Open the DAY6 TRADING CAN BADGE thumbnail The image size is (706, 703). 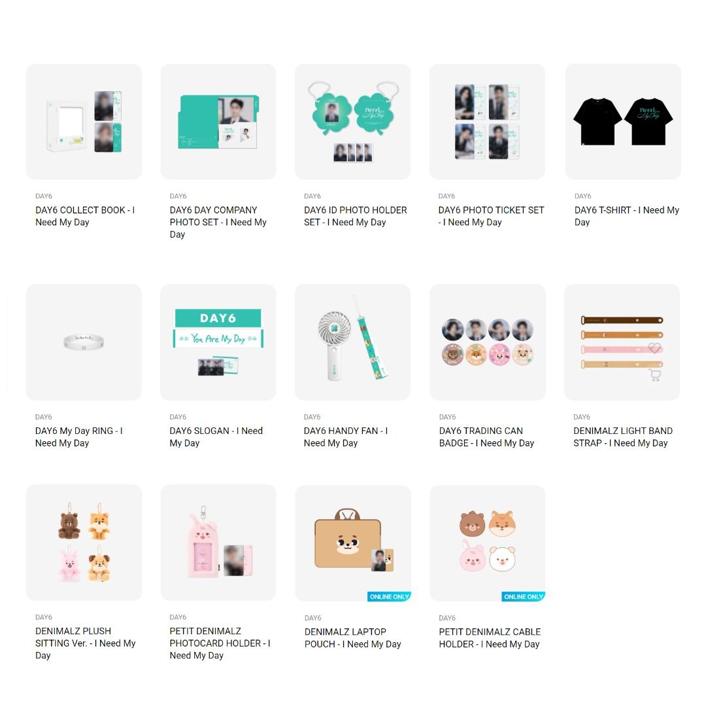tap(488, 342)
